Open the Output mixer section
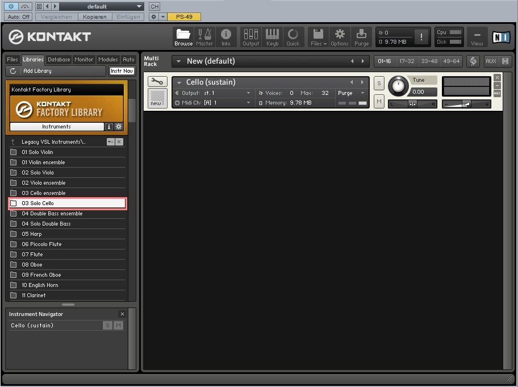This screenshot has height=387, width=518. (250, 37)
